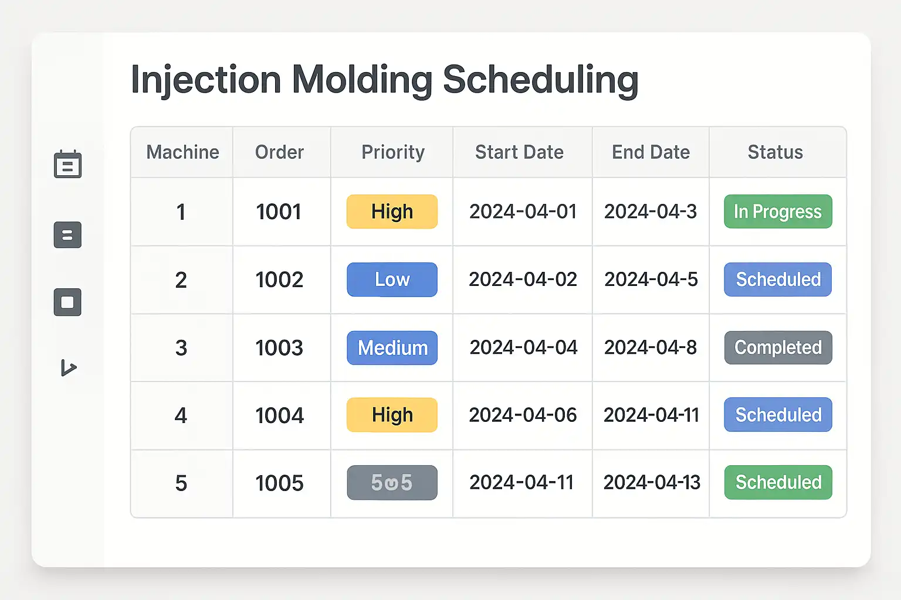Click the In Progress status badge
Screen dimensions: 901x600
778,212
